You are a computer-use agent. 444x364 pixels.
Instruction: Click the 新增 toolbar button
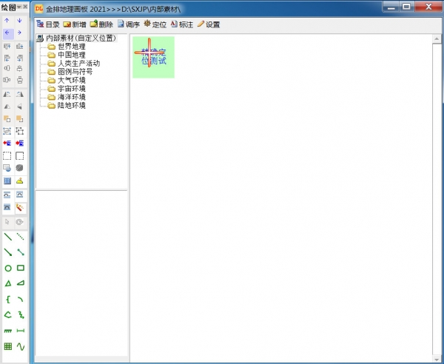pyautogui.click(x=75, y=24)
